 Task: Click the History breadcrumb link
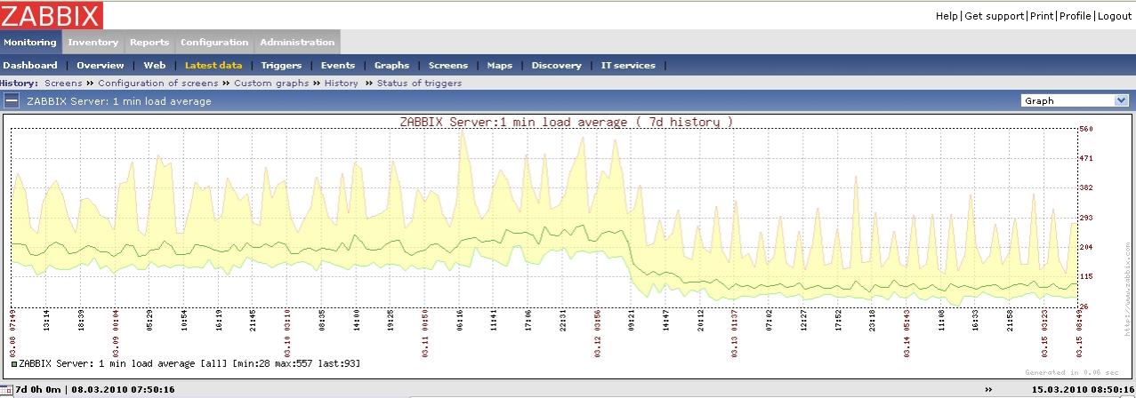pos(342,83)
